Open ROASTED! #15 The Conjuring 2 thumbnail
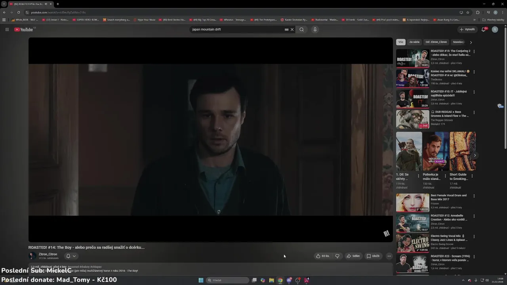Image resolution: width=507 pixels, height=285 pixels. coord(412,58)
